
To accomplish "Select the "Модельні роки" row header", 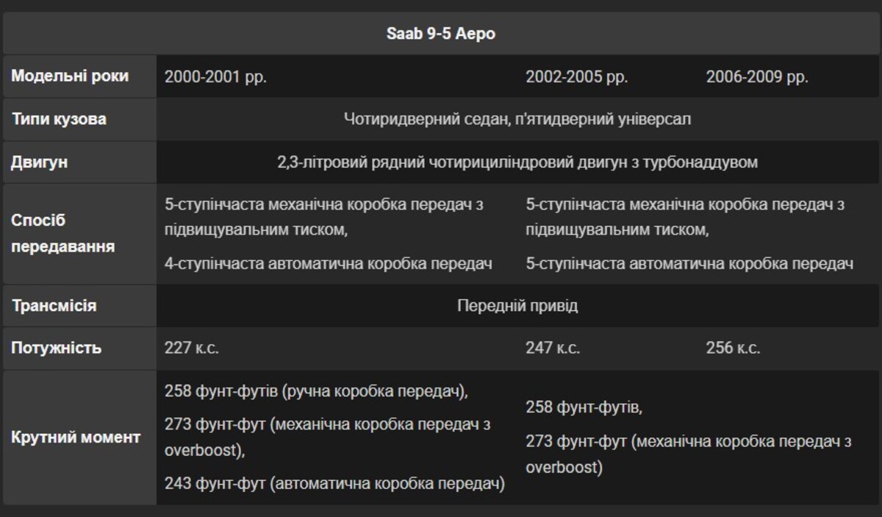I will 70,76.
